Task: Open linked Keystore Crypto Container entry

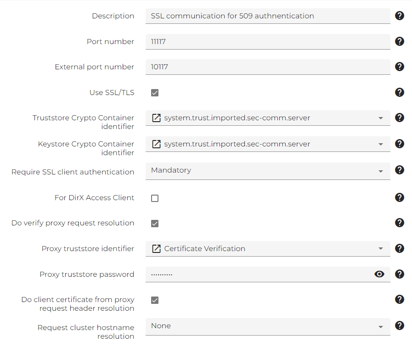Action: (x=156, y=144)
